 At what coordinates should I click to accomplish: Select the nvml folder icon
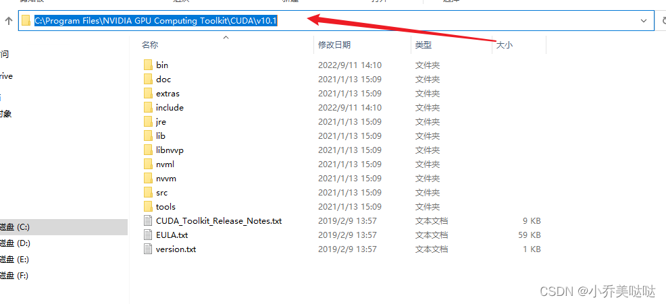coord(148,164)
